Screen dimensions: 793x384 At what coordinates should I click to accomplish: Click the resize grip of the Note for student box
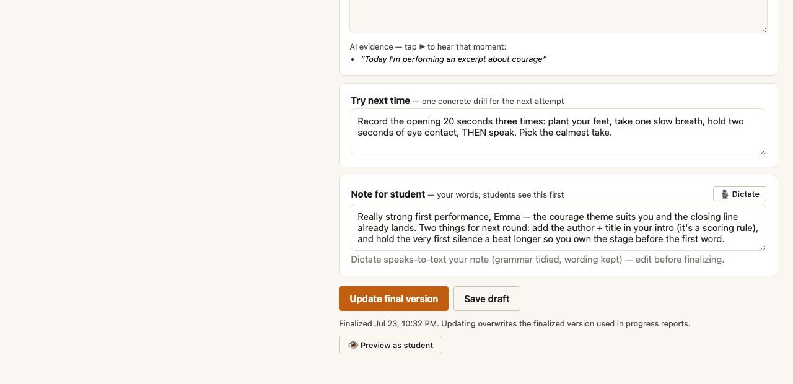(x=763, y=247)
